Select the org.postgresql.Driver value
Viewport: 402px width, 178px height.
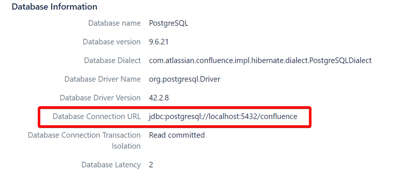(x=185, y=80)
